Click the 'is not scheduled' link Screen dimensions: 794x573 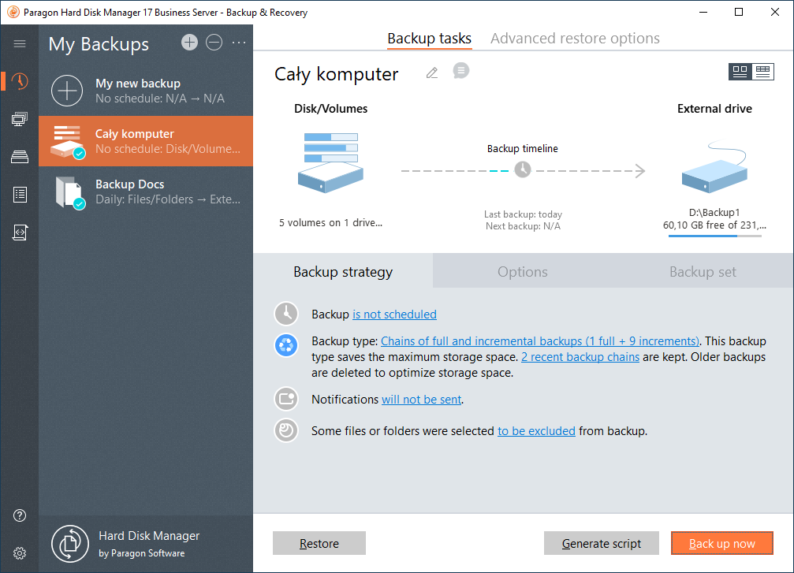(x=394, y=314)
